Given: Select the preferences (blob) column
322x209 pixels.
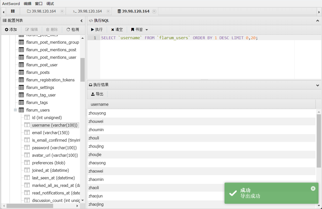Looking at the screenshot, I should click(x=49, y=163).
